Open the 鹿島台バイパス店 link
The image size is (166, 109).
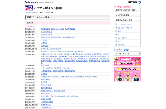tap(47, 91)
